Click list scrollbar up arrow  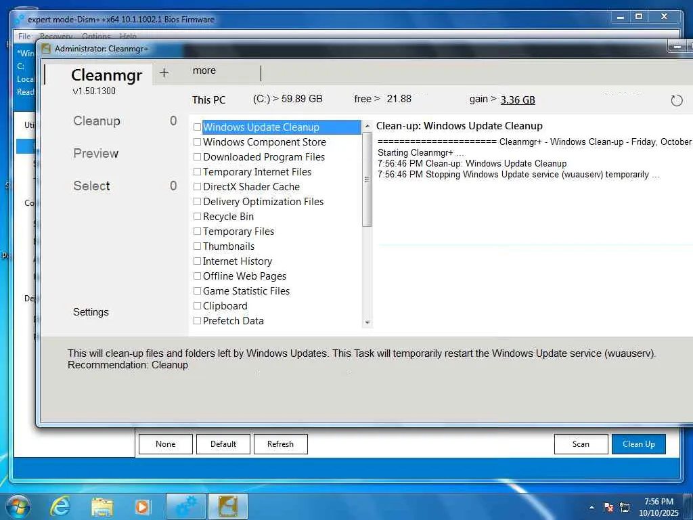(x=367, y=126)
